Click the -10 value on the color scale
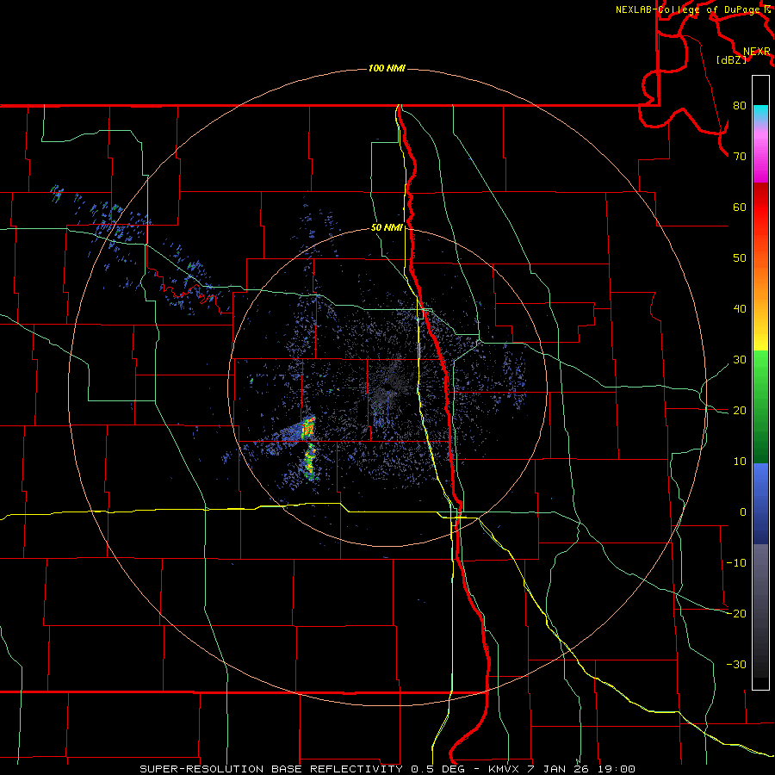This screenshot has height=775, width=775. click(x=736, y=562)
